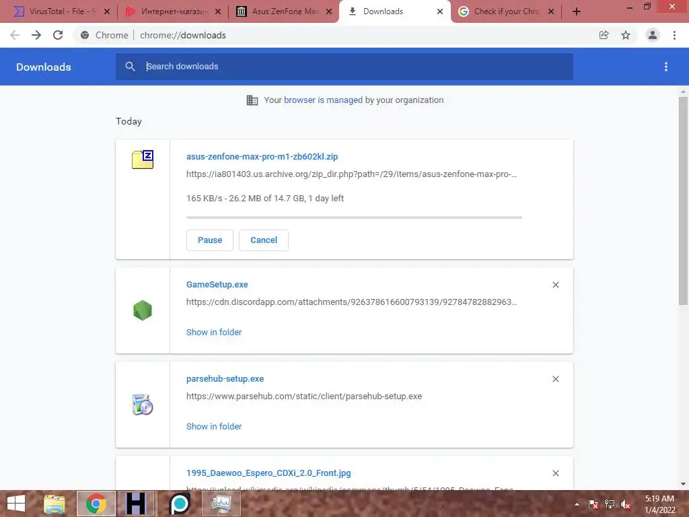Open a new tab with plus button

point(577,12)
